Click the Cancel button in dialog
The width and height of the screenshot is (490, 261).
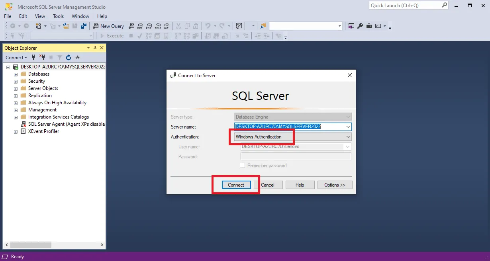coord(268,185)
